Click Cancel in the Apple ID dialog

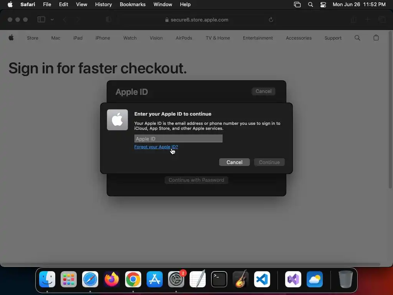[234, 162]
